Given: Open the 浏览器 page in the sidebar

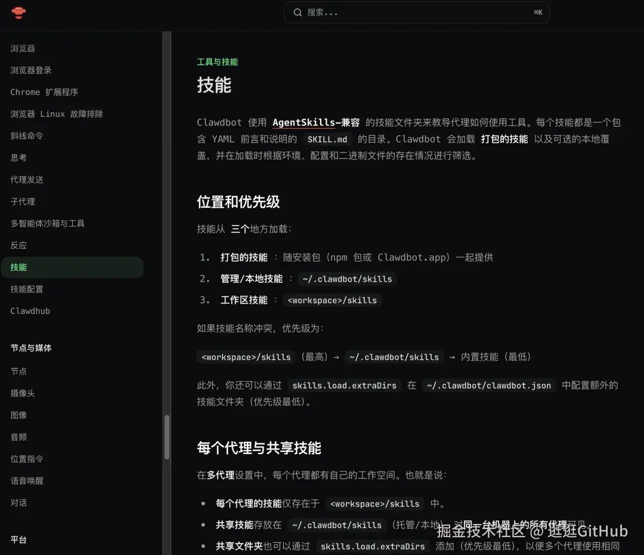Looking at the screenshot, I should [23, 48].
